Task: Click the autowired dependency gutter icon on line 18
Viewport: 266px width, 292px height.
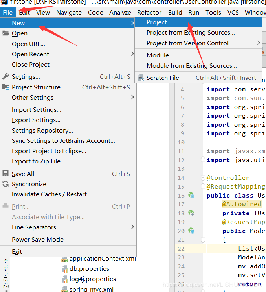Action: click(x=191, y=213)
